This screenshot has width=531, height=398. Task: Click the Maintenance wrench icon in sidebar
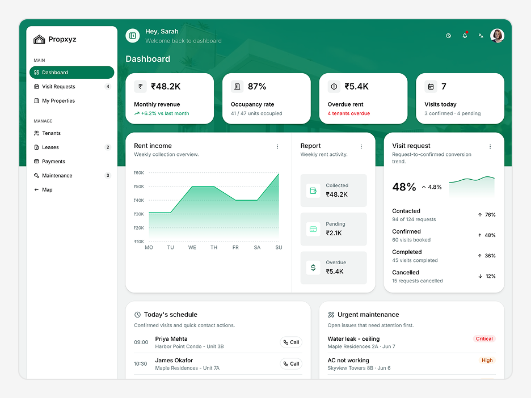coord(36,176)
